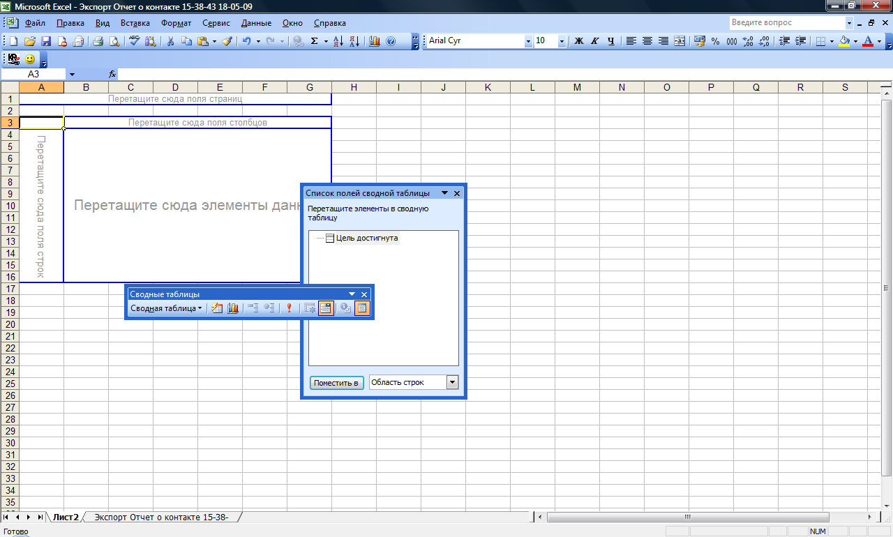Click the Лист2 sheet tab
Screen dimensions: 893x537
point(66,517)
